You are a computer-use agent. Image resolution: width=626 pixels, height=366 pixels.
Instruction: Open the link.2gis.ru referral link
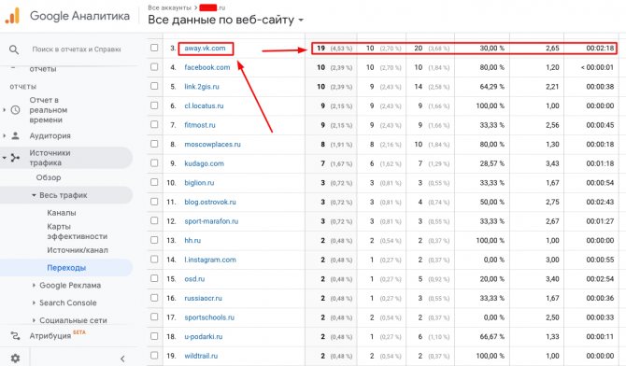[202, 87]
